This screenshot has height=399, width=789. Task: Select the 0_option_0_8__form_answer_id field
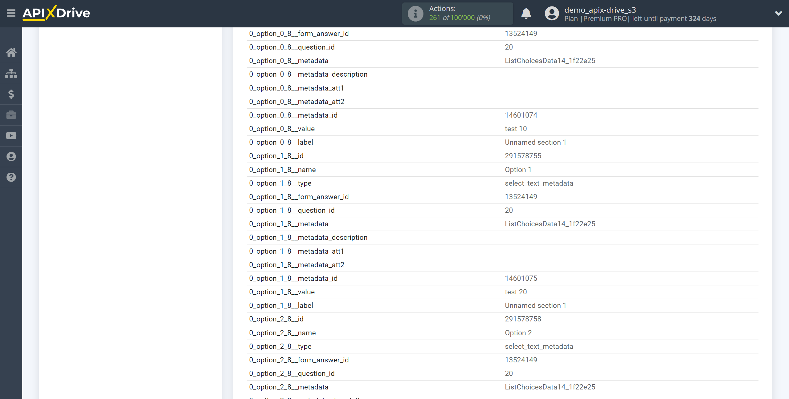click(x=502, y=34)
